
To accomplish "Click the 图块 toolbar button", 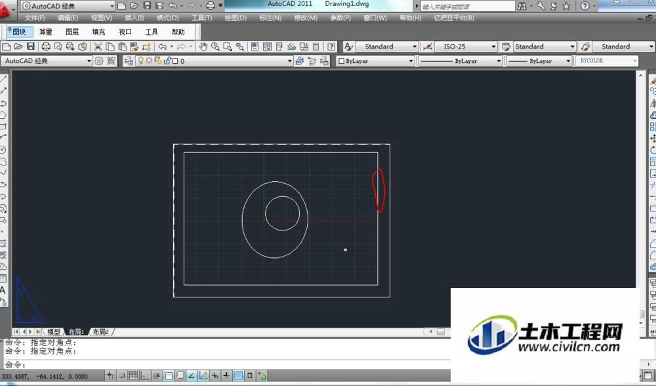I will pos(19,32).
